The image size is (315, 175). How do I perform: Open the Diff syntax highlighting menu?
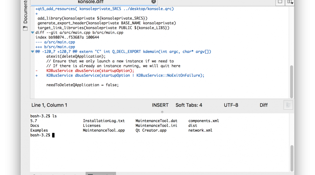coord(263,105)
